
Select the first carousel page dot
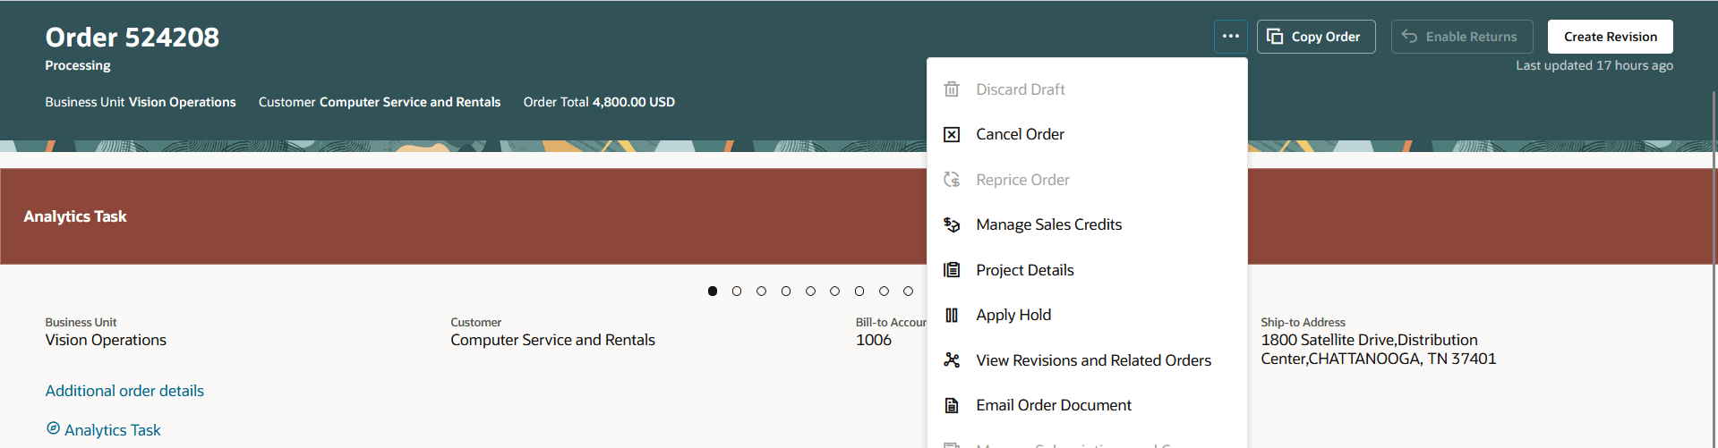(x=713, y=291)
